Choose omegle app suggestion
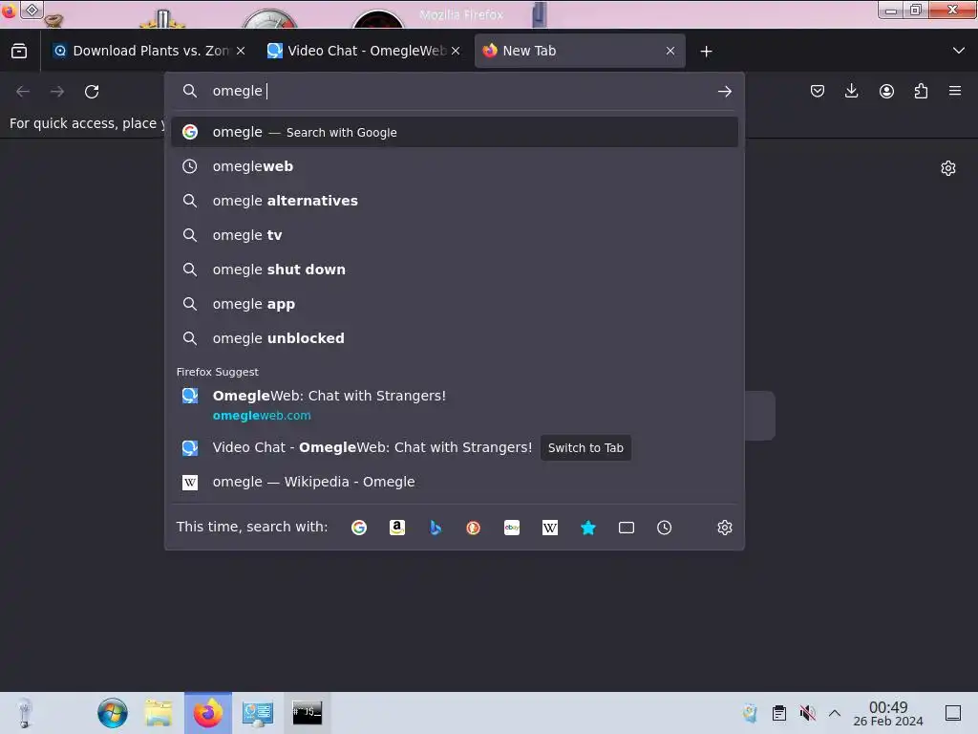This screenshot has width=978, height=734. [454, 303]
